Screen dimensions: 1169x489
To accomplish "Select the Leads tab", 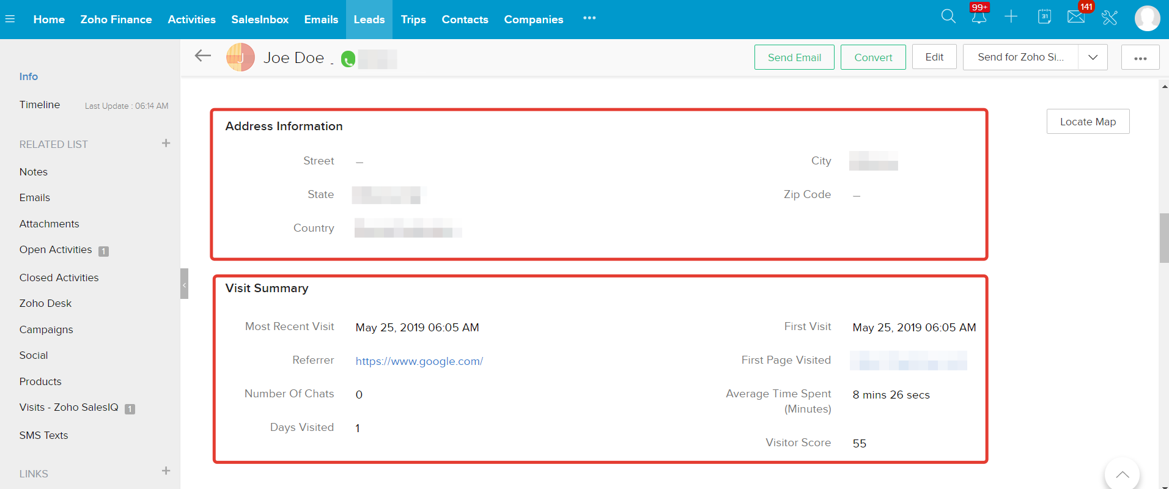I will (369, 20).
